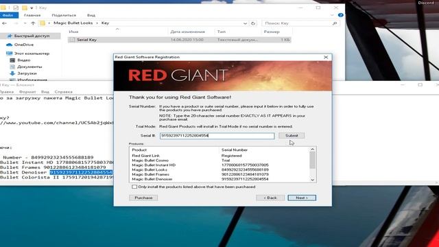Open the Поделиться ribbon tab in Explorer

pyautogui.click(x=64, y=15)
